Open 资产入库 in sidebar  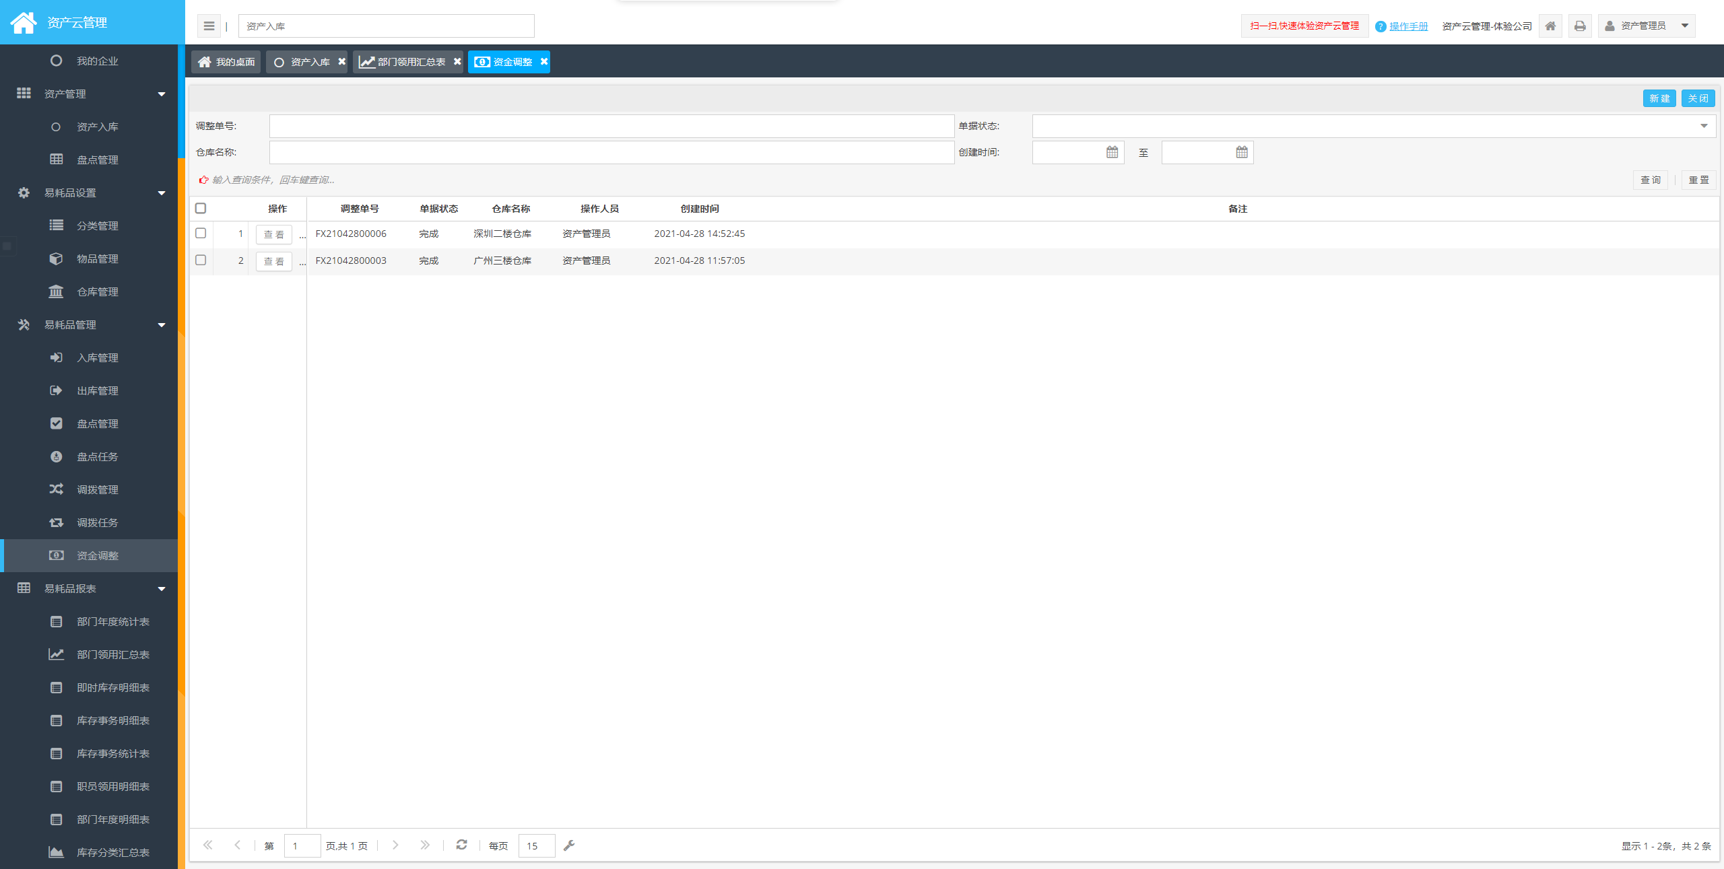coord(89,127)
